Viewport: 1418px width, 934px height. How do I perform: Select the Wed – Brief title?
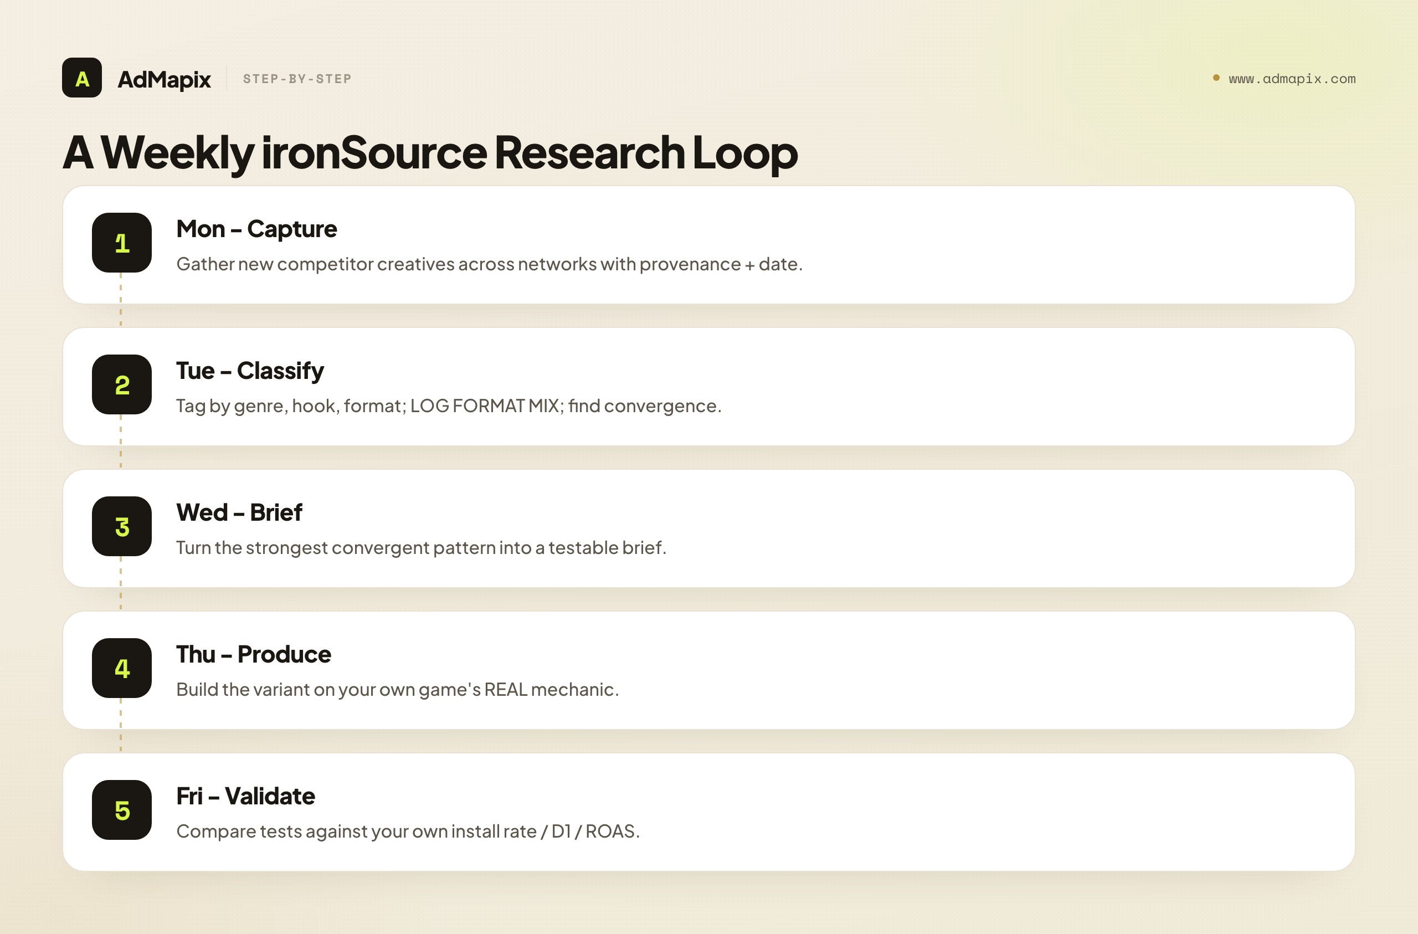[239, 512]
